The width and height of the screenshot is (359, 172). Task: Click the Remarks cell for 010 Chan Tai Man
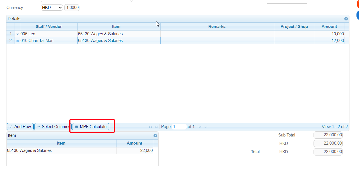coord(217,41)
